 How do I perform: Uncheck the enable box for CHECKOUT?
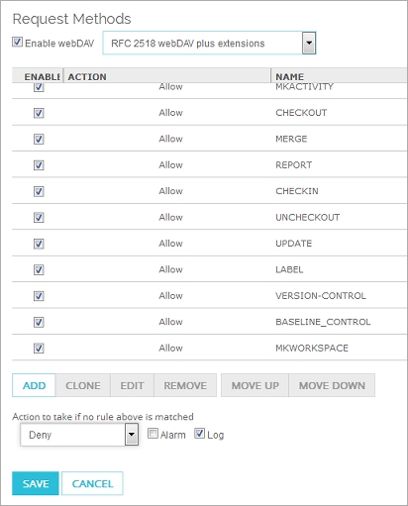click(x=39, y=113)
